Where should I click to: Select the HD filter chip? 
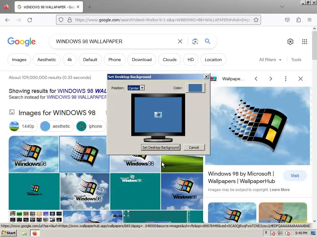(x=191, y=60)
